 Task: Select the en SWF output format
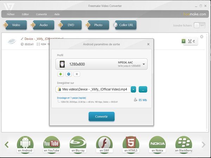click(104, 144)
